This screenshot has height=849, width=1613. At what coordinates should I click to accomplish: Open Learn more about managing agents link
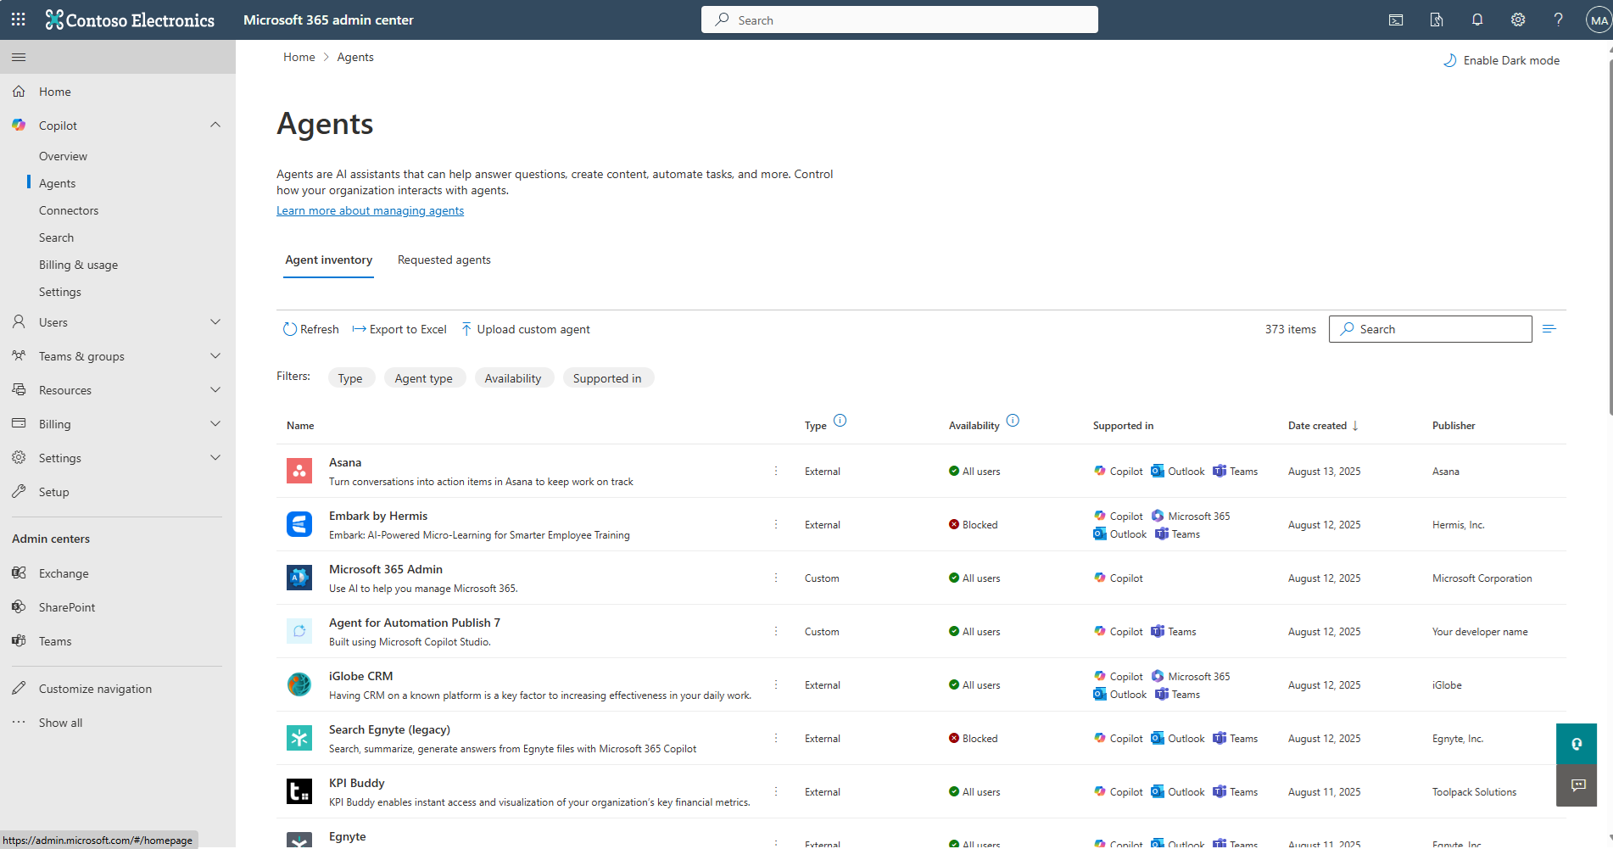(x=370, y=210)
